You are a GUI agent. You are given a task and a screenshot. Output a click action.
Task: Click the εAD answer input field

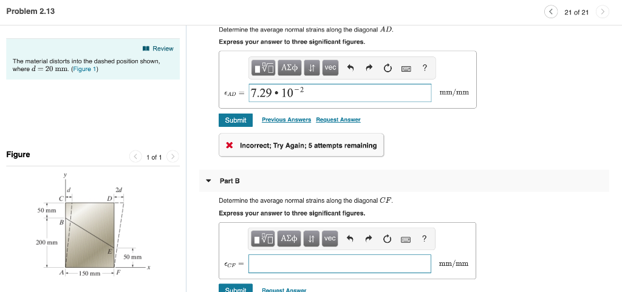pos(340,93)
